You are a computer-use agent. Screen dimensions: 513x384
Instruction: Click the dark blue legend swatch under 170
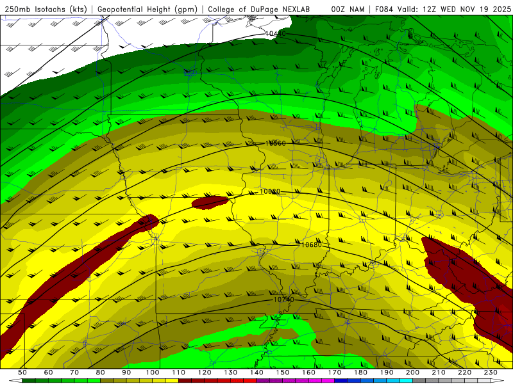[341, 381]
